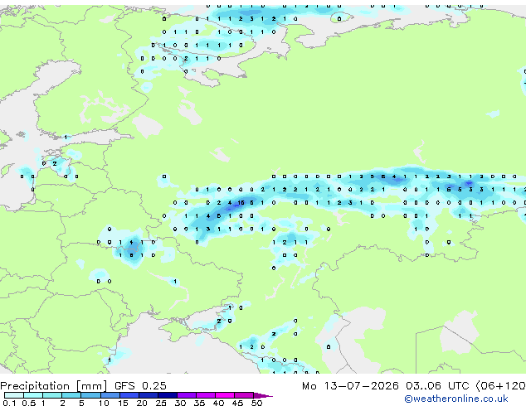Screen dimensions: 526x406
Task: Pick the legend swatch between 45 and 50
Action: [x=244, y=395]
